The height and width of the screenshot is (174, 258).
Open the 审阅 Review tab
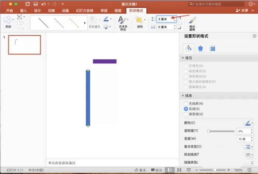coord(104,11)
